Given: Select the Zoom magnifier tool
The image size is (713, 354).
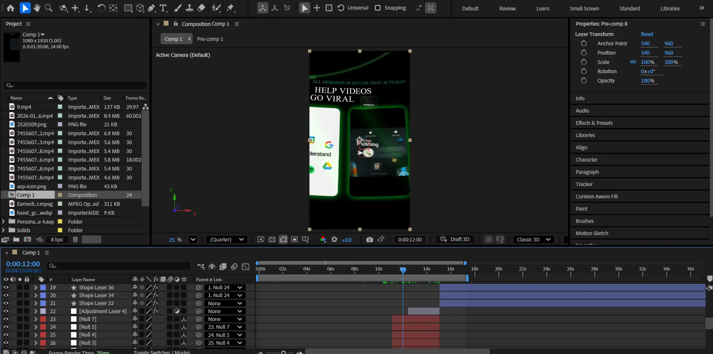Looking at the screenshot, I should click(48, 8).
